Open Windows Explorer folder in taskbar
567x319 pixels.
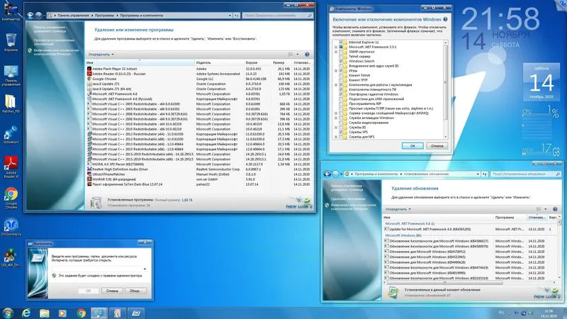click(x=45, y=313)
